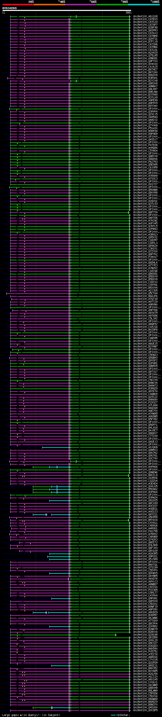Image resolution: width=162 pixels, height=717 pixels.
Task: Open hit UniRef100_O04014
Action: [145, 64]
